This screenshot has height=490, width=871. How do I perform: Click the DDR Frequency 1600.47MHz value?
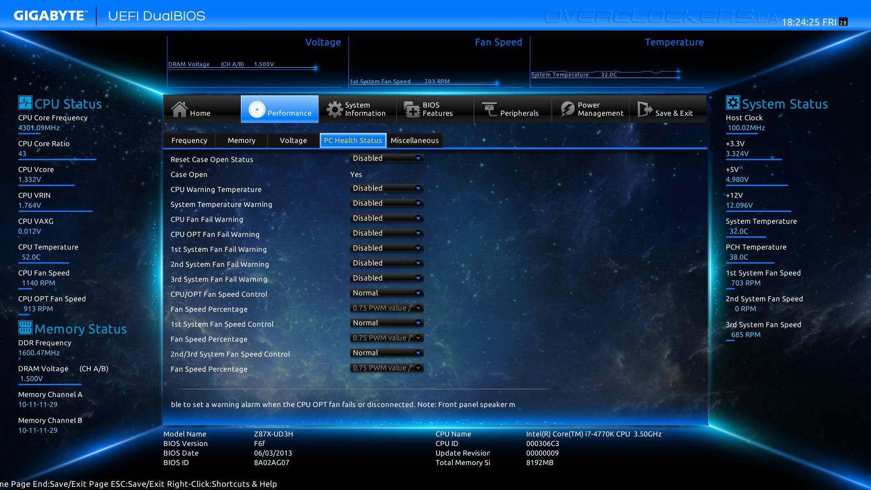click(39, 353)
